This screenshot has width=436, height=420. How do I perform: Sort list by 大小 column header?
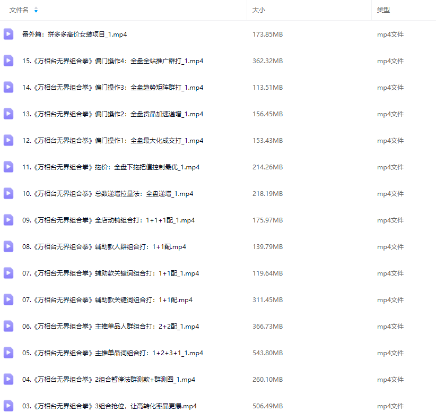tap(259, 10)
